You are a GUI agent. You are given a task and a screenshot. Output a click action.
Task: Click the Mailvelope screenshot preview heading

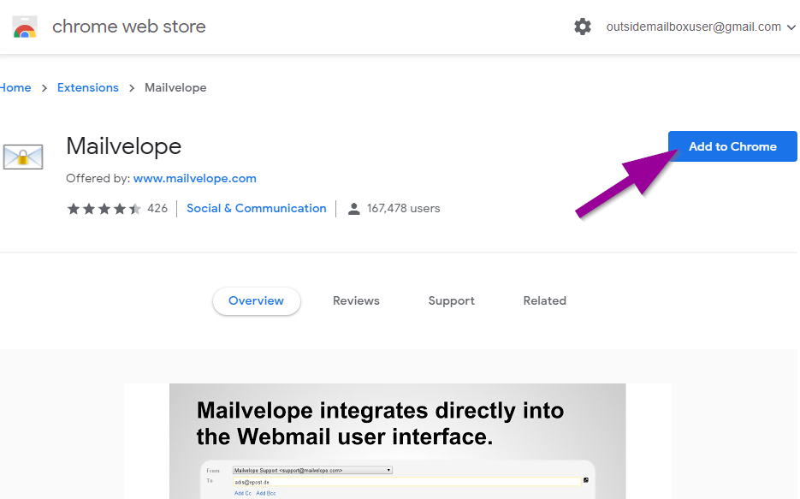(381, 423)
